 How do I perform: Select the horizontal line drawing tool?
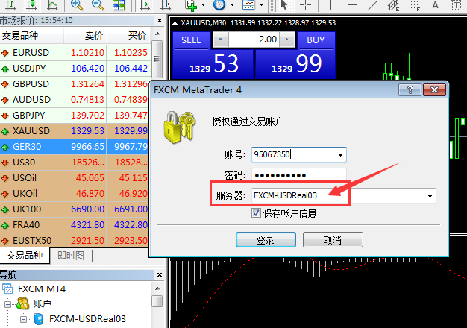(x=351, y=5)
